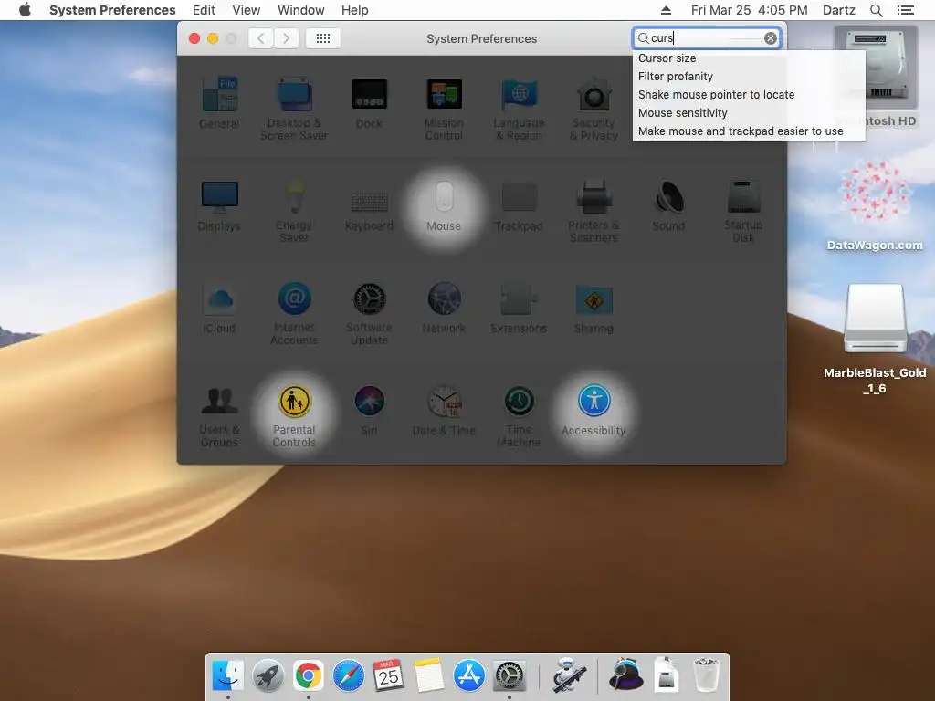Open the Sharing preference pane

pos(594,309)
